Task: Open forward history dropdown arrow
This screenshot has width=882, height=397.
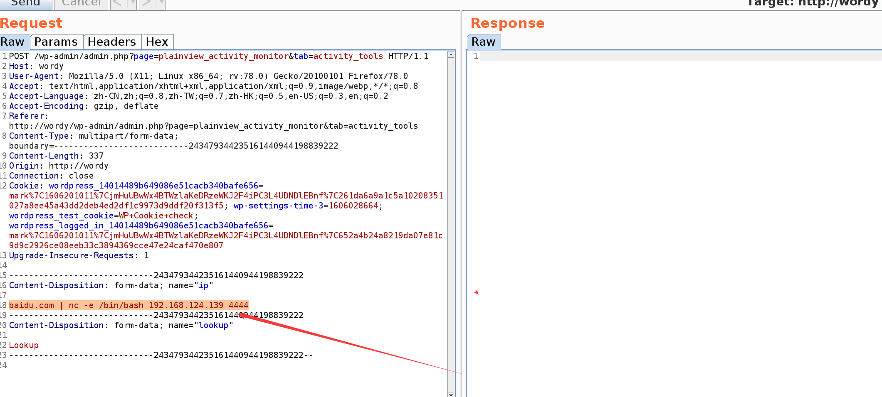Action: coord(161,3)
